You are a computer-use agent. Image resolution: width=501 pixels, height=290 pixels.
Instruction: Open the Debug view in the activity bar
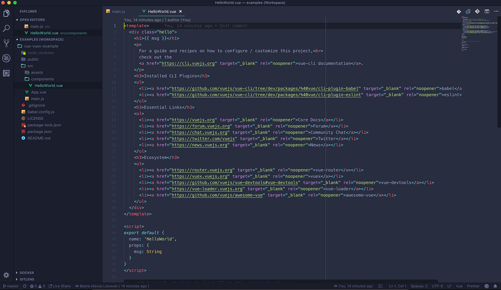pyautogui.click(x=6, y=58)
